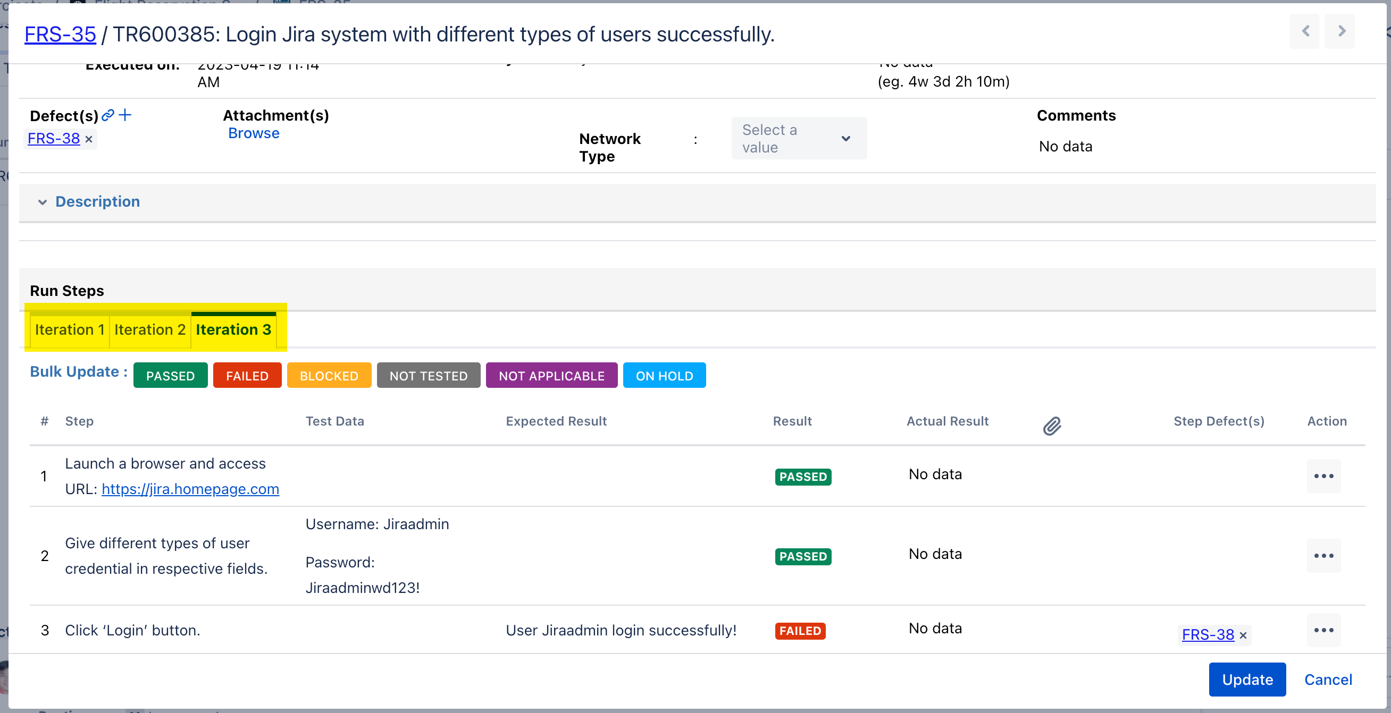Bulk update steps as ON HOLD
This screenshot has width=1391, height=713.
664,376
